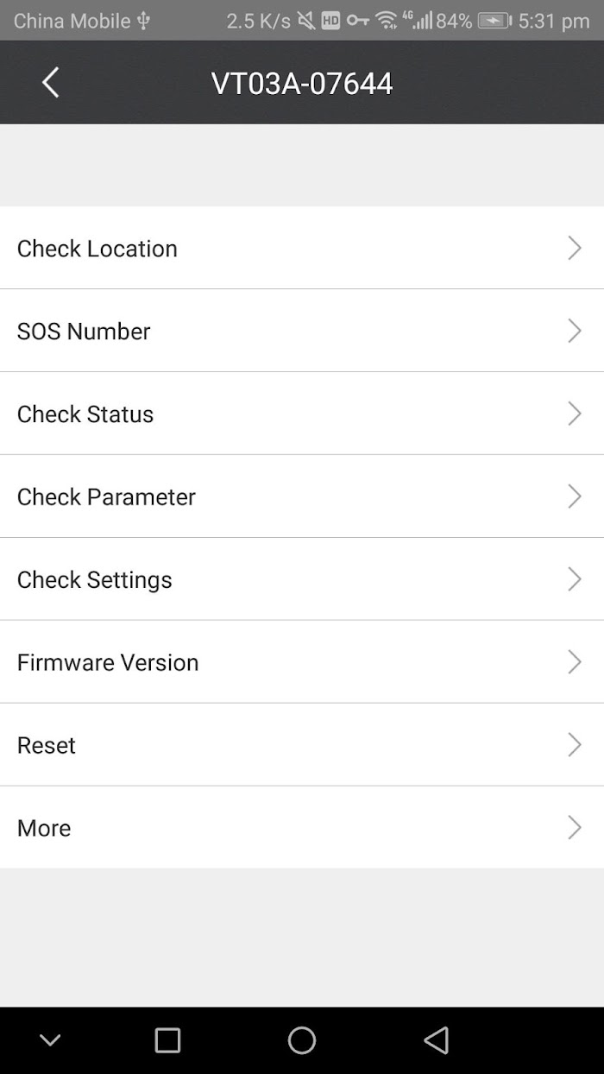Select the Check Settings entry
This screenshot has width=604, height=1074.
[95, 580]
